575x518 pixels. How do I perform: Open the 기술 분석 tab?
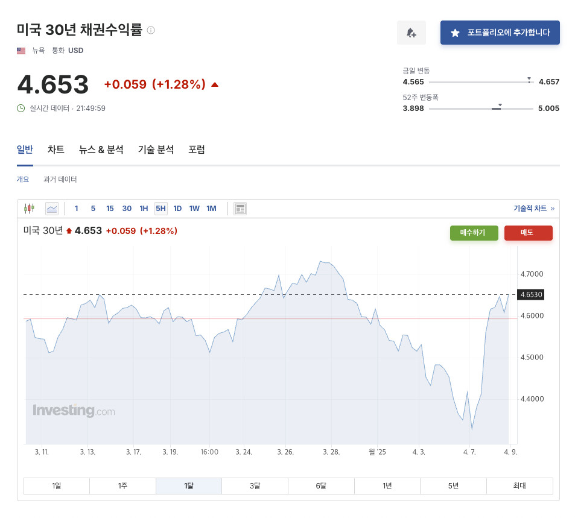156,150
